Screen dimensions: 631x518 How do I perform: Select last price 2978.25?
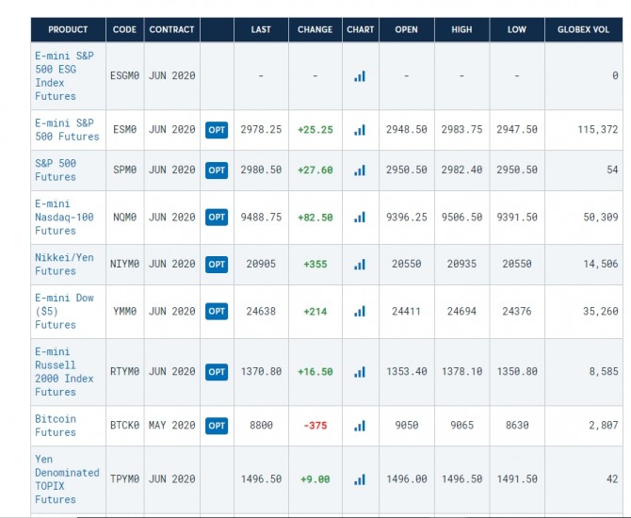(x=261, y=130)
